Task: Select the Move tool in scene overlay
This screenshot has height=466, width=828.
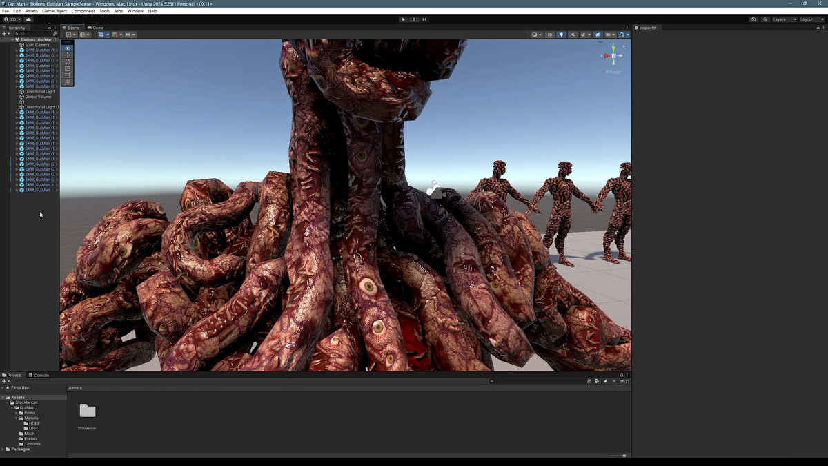Action: point(67,55)
